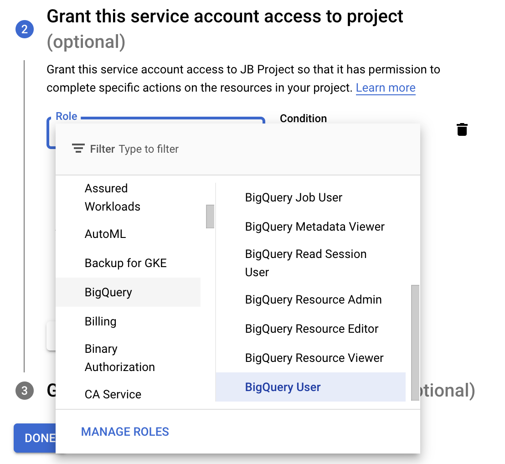Click the step 3 numbered circle
The width and height of the screenshot is (505, 464).
tap(24, 391)
